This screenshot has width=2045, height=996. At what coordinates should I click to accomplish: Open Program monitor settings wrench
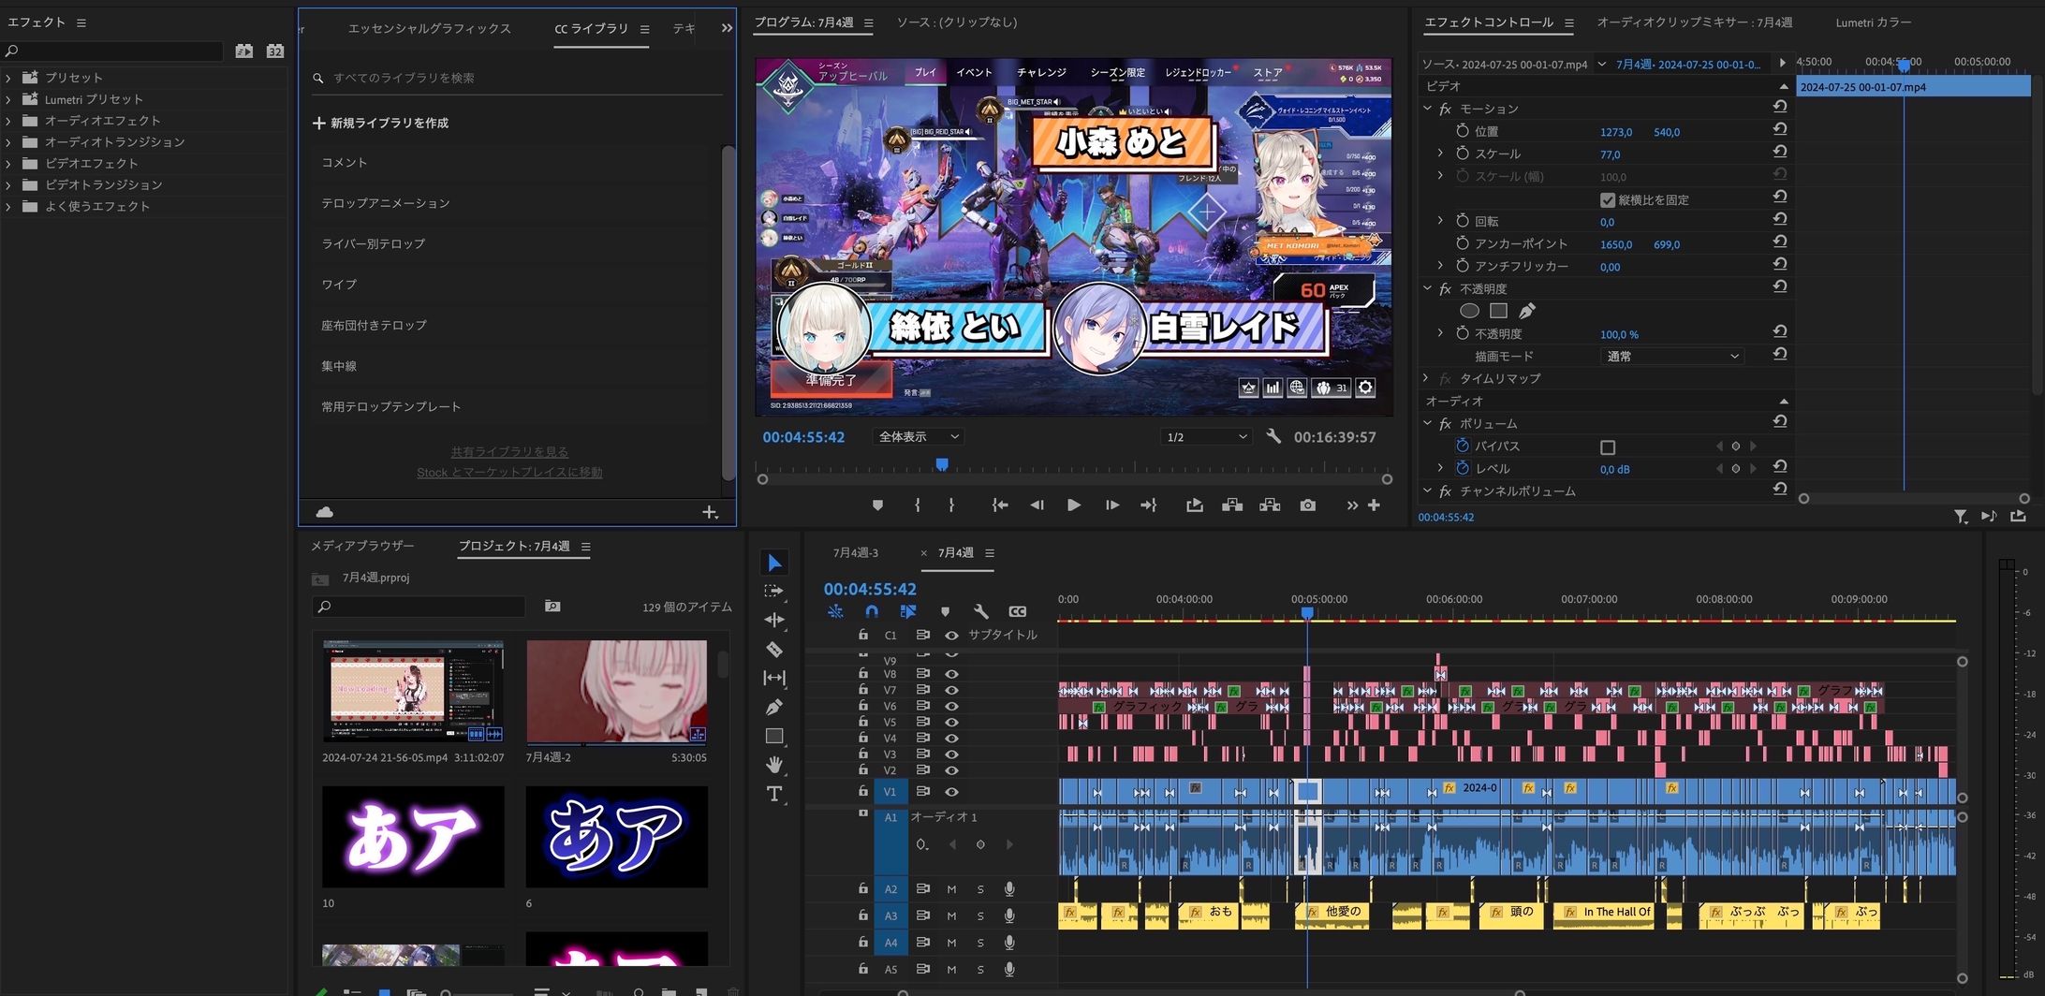click(1273, 436)
